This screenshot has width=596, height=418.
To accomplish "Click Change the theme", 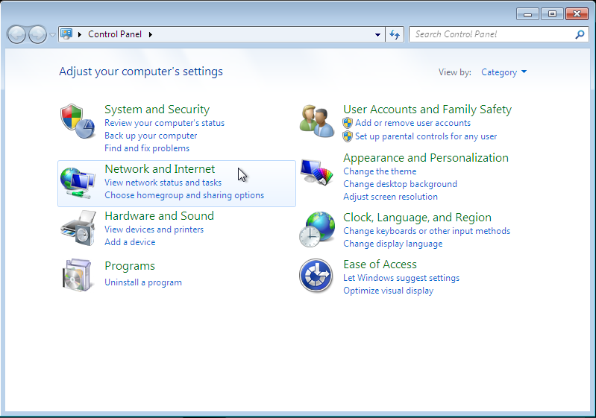I will click(x=380, y=171).
